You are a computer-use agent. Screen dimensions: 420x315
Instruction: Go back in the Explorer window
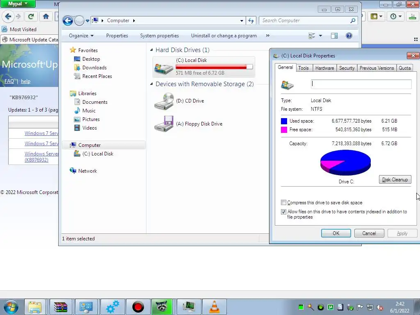[68, 21]
